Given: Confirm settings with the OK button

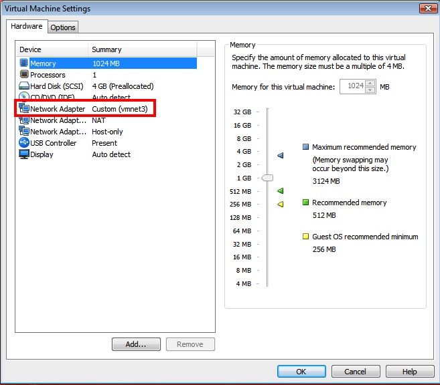Looking at the screenshot, I should click(301, 372).
